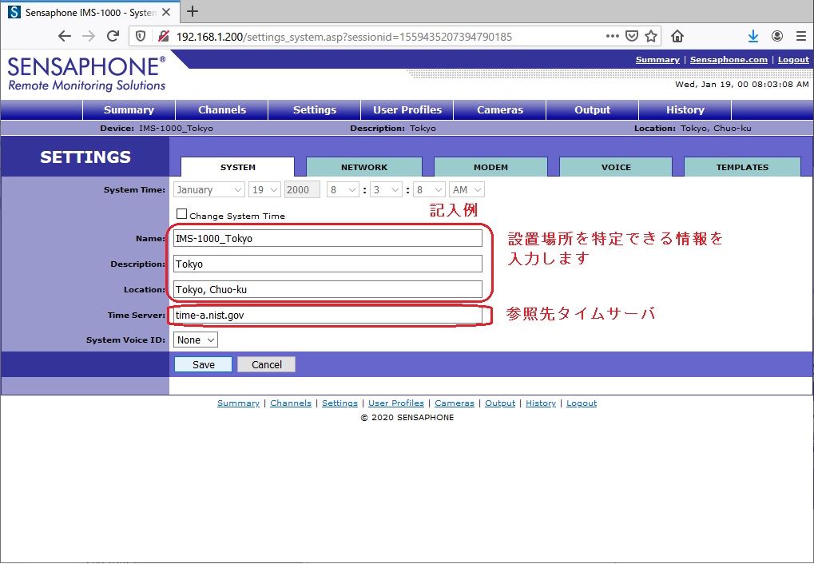This screenshot has height=564, width=814.
Task: Switch to the NETWORK settings tab
Action: (364, 167)
